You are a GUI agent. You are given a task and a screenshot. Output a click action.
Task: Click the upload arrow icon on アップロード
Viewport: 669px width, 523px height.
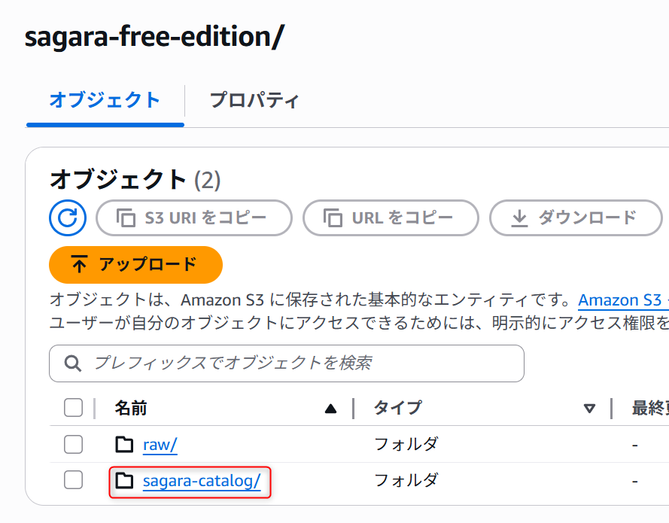(79, 264)
